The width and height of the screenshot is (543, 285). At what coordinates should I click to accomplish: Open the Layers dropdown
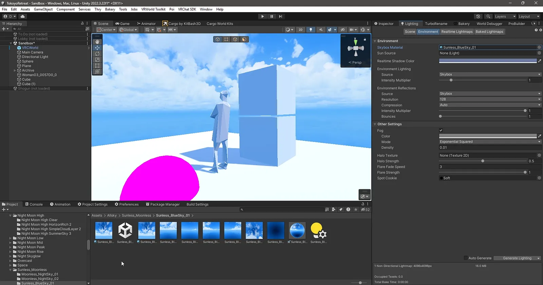point(505,16)
